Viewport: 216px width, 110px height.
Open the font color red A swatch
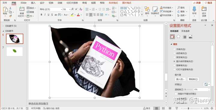tap(78, 15)
